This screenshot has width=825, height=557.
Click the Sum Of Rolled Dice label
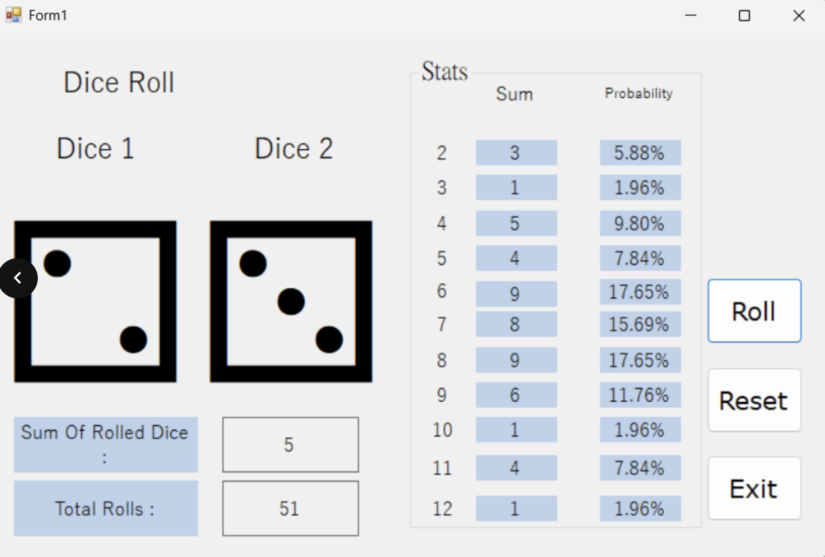pyautogui.click(x=105, y=445)
